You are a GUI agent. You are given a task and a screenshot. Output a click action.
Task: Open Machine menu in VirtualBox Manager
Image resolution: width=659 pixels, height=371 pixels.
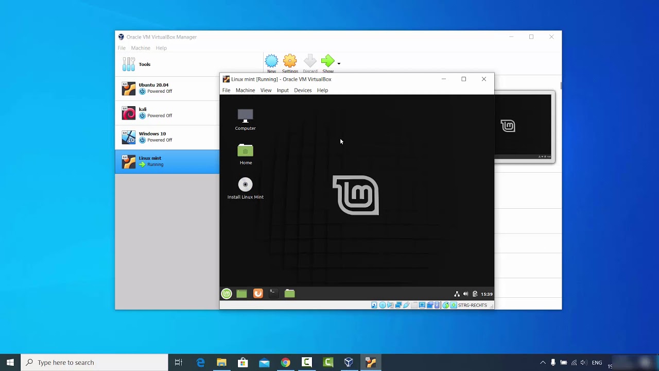point(141,48)
